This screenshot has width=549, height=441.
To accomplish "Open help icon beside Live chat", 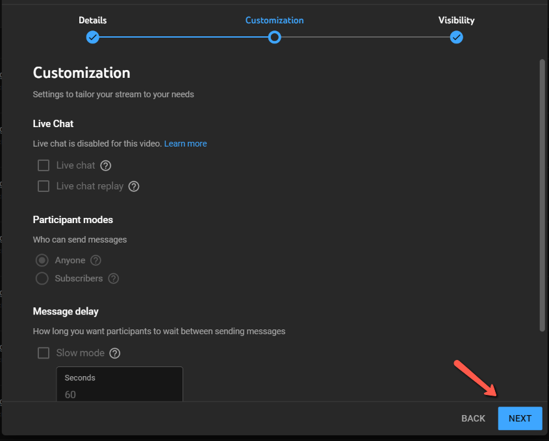I will (106, 165).
